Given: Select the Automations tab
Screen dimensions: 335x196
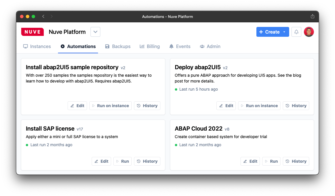Looking at the screenshot, I should [x=78, y=46].
